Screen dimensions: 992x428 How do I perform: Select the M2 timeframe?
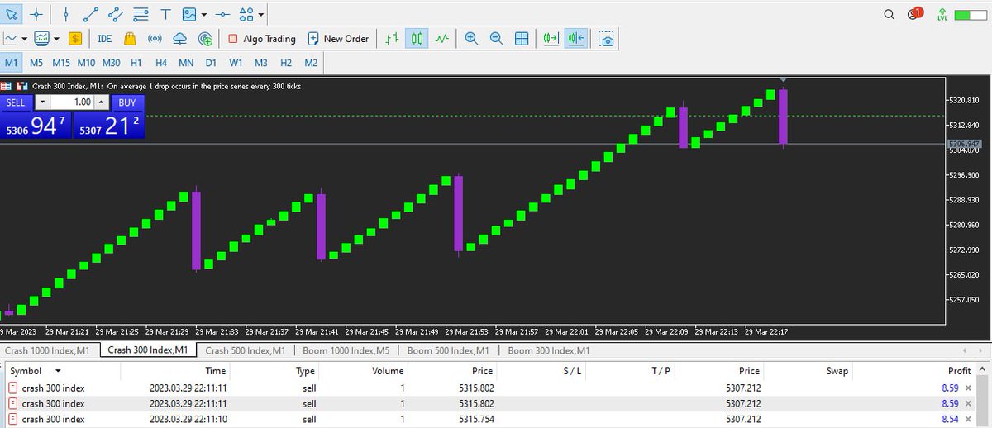tap(311, 63)
